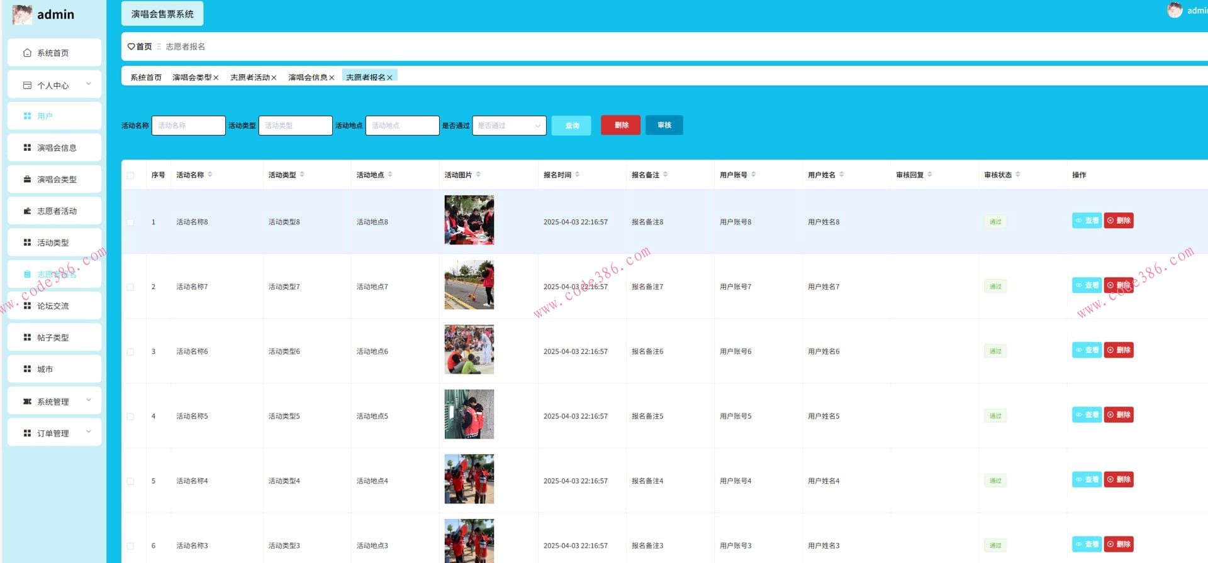This screenshot has height=563, width=1208.
Task: Switch to the 演唱会信息 tab
Action: click(308, 78)
